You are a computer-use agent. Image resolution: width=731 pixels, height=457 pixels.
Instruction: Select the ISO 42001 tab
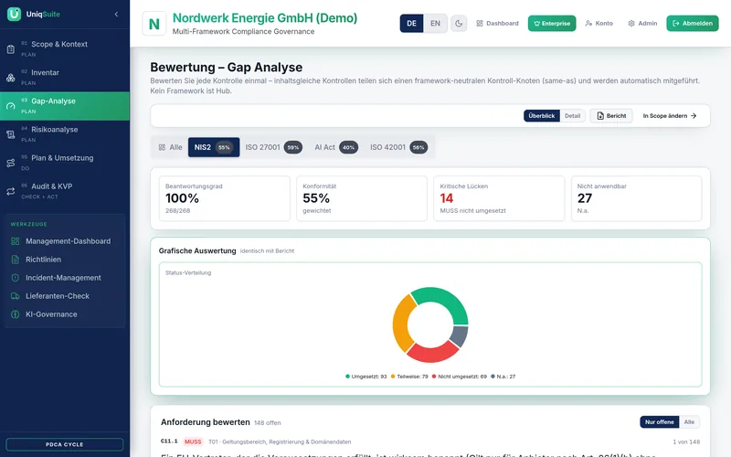[x=398, y=147]
